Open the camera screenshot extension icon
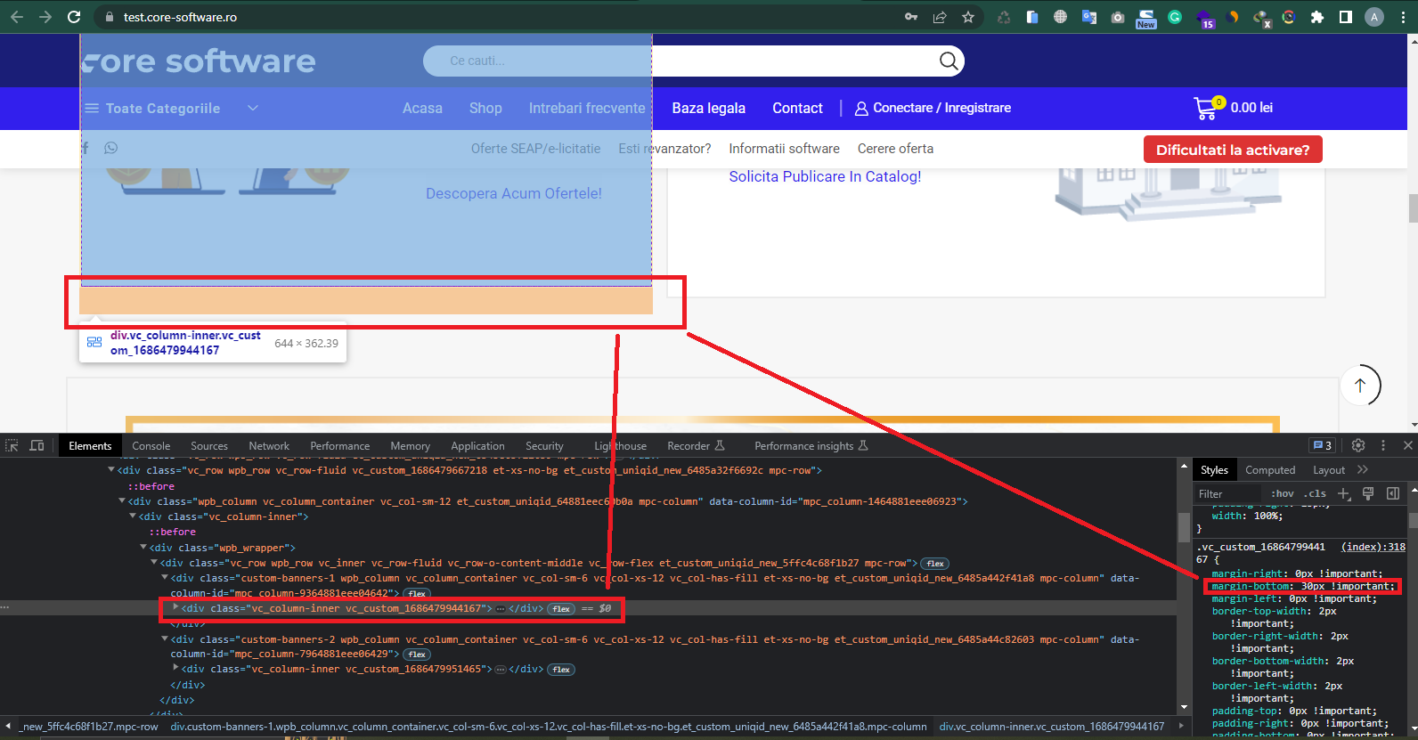1418x740 pixels. (1118, 17)
